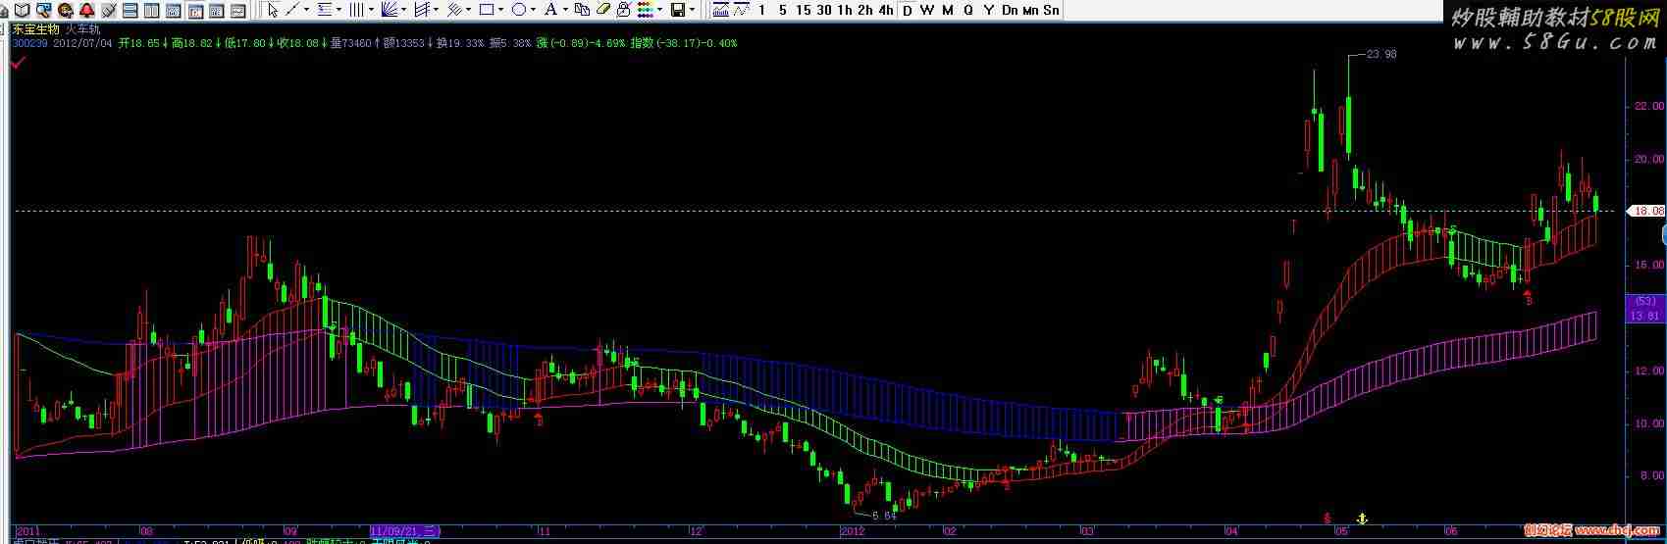Select the parallel channel lines tool
This screenshot has height=544, width=1667.
(422, 10)
